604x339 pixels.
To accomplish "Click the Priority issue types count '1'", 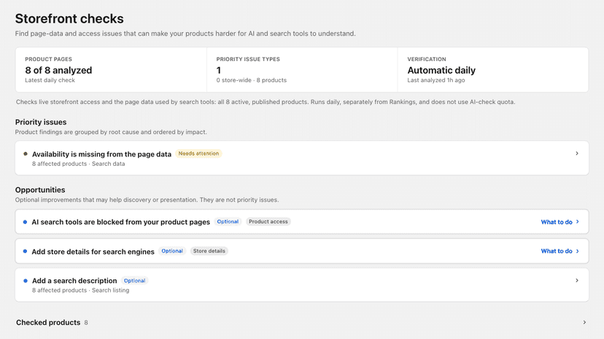I will pos(218,71).
